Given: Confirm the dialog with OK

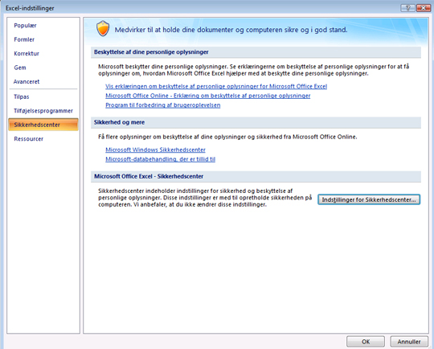Looking at the screenshot, I should coord(366,342).
